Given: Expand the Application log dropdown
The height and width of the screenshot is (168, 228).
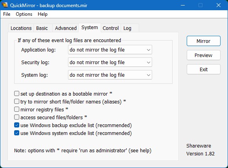Looking at the screenshot, I should coord(110,50).
